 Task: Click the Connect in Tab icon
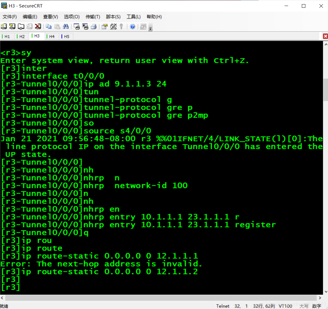(21, 27)
